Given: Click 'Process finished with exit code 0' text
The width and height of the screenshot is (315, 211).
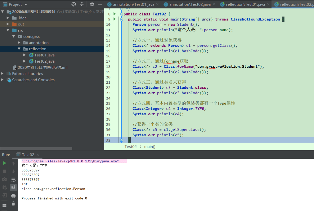Looking at the screenshot, I should pos(54,198).
